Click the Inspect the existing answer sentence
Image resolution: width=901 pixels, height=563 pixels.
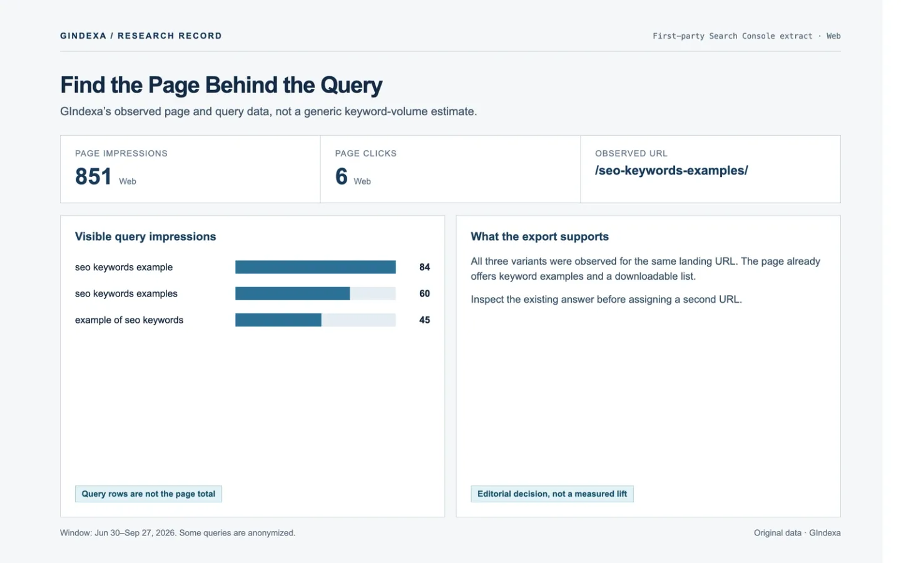click(606, 299)
